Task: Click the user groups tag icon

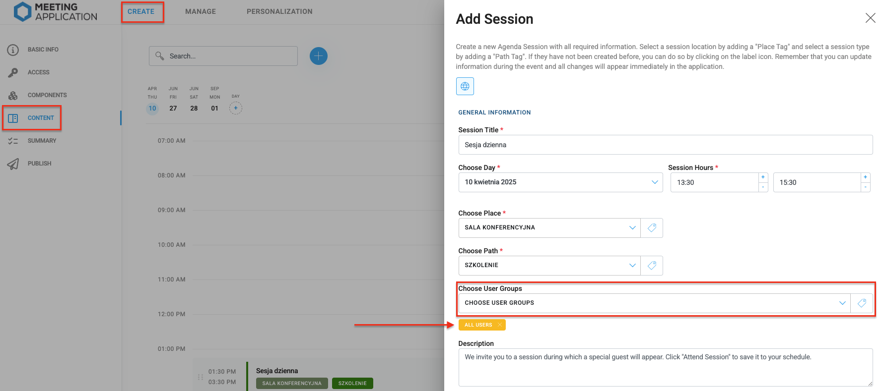Action: tap(862, 303)
